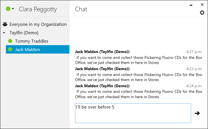This screenshot has height=129, width=208.
Task: Click the green presence status circle for Clara Peggotty
Action: pyautogui.click(x=8, y=9)
